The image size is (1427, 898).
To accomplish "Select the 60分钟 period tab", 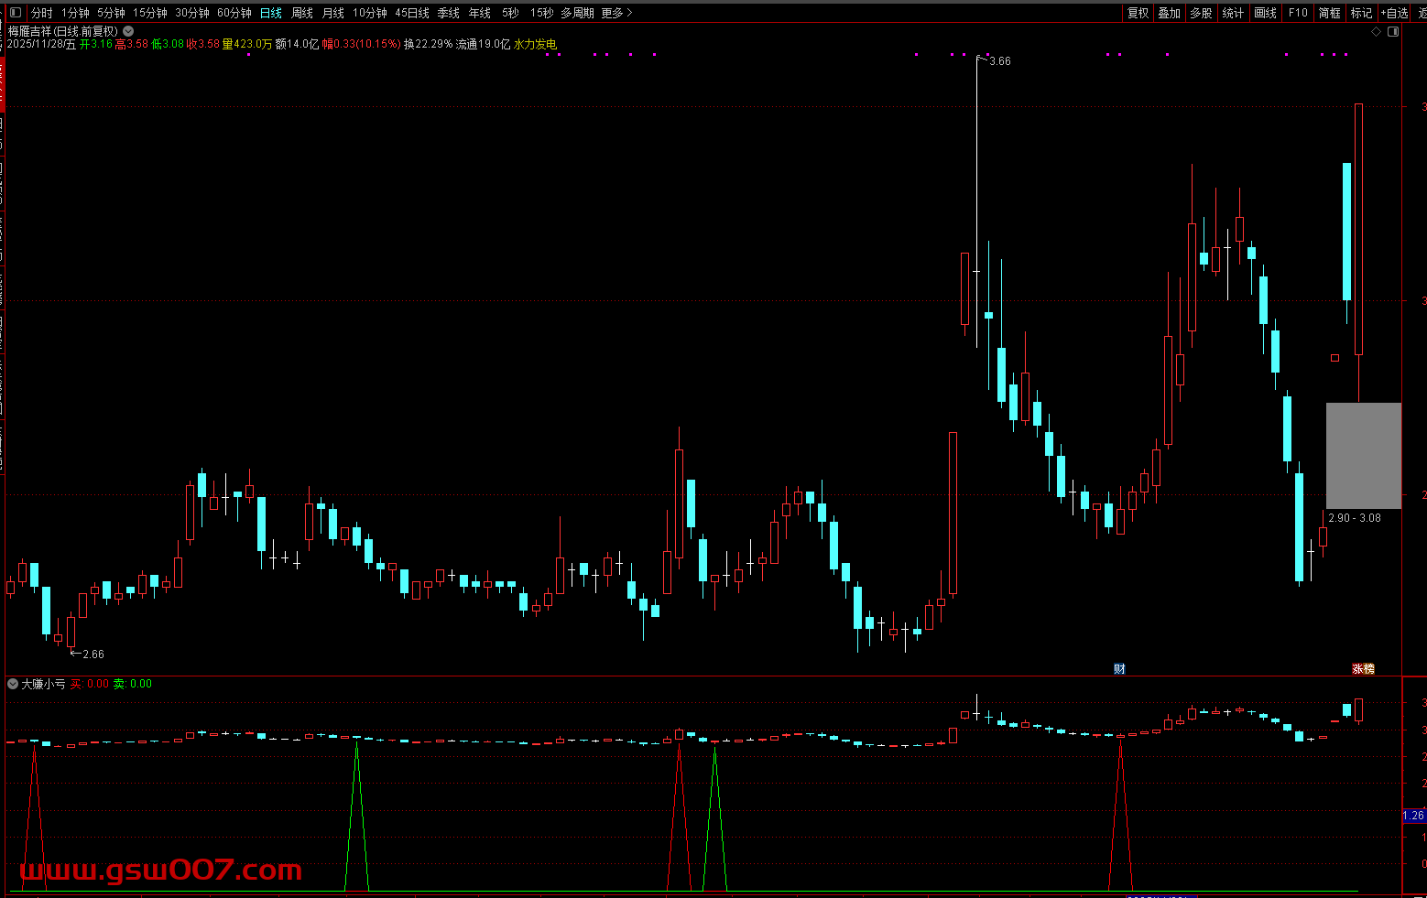I will click(x=234, y=13).
